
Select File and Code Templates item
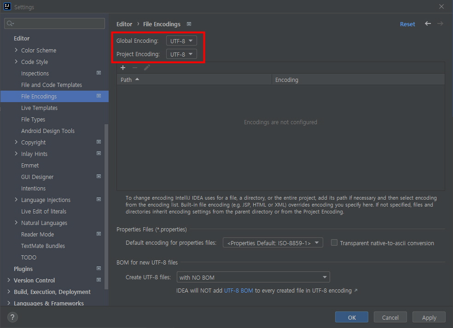[52, 85]
